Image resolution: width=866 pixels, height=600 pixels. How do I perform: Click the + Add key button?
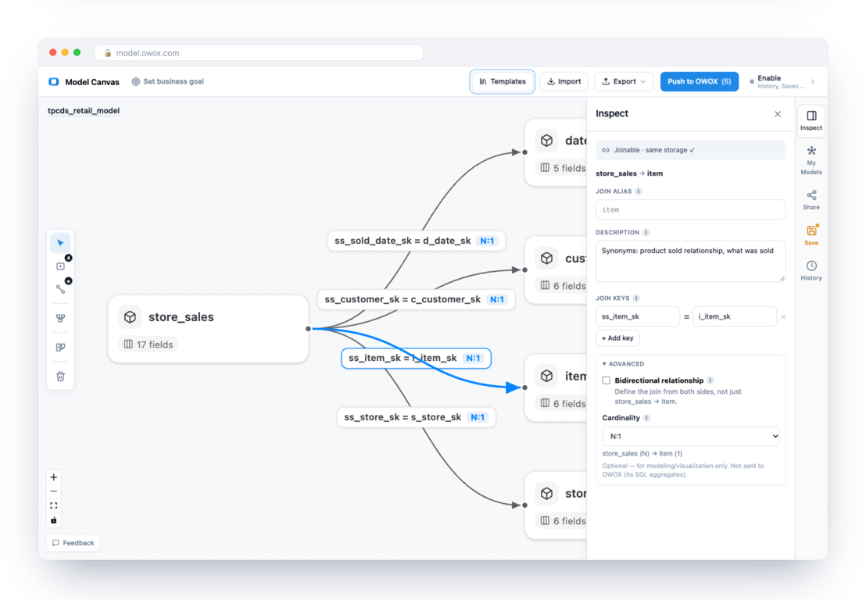[x=617, y=337]
